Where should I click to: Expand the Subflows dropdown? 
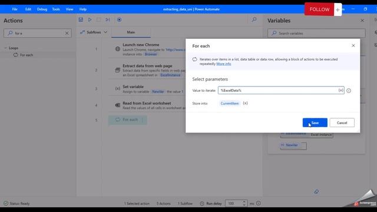[94, 32]
